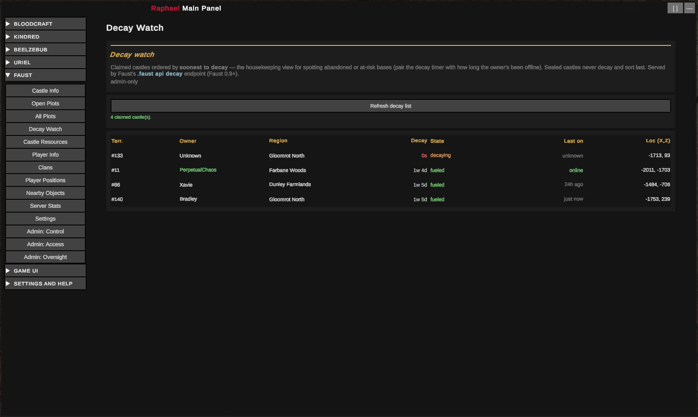
Task: Click the just now last-on value
Action: 573,199
